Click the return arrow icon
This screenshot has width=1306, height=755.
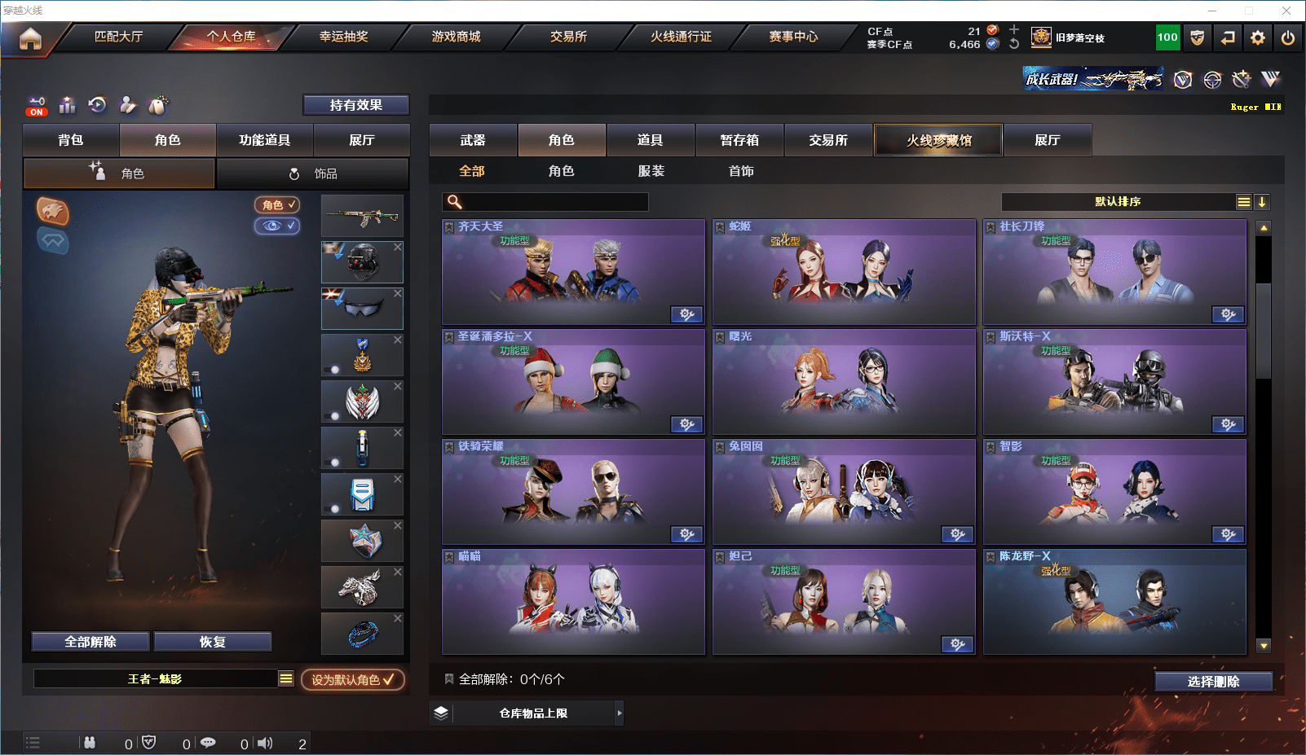click(x=1228, y=37)
